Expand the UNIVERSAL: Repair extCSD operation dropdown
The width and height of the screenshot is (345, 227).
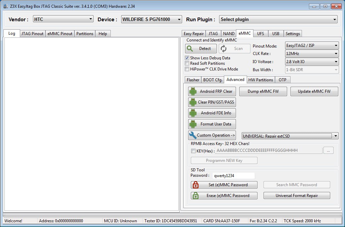[x=290, y=136]
